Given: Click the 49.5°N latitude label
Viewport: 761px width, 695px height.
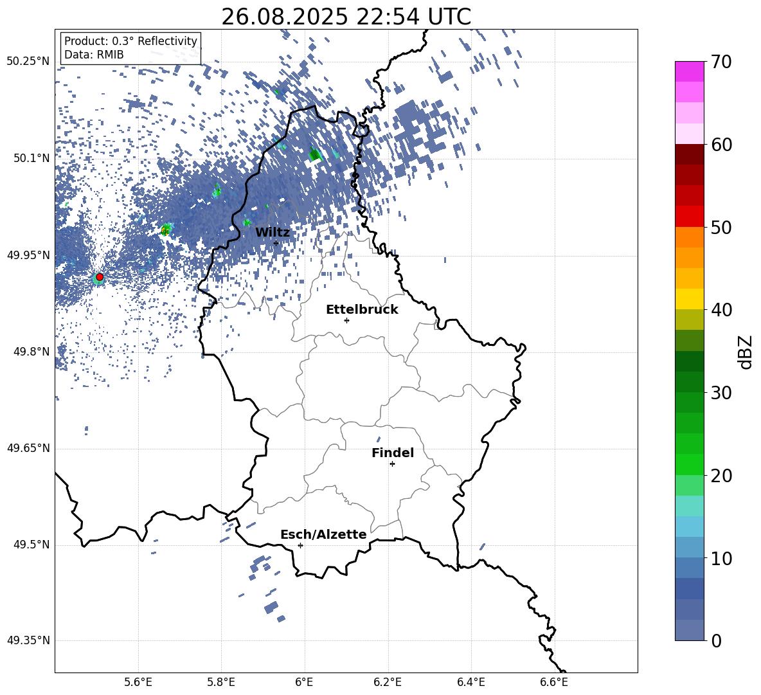Looking at the screenshot, I should [32, 544].
